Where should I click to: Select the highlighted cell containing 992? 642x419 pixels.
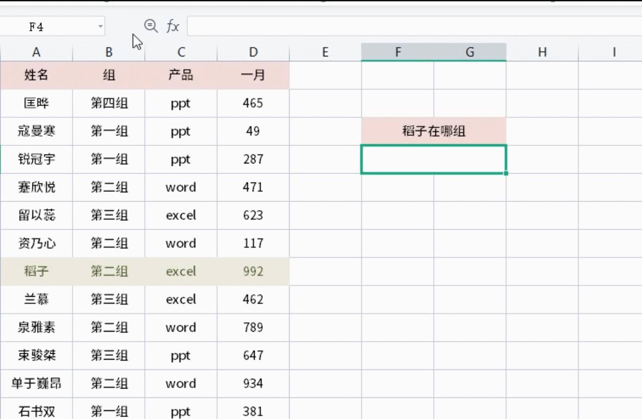coord(253,271)
